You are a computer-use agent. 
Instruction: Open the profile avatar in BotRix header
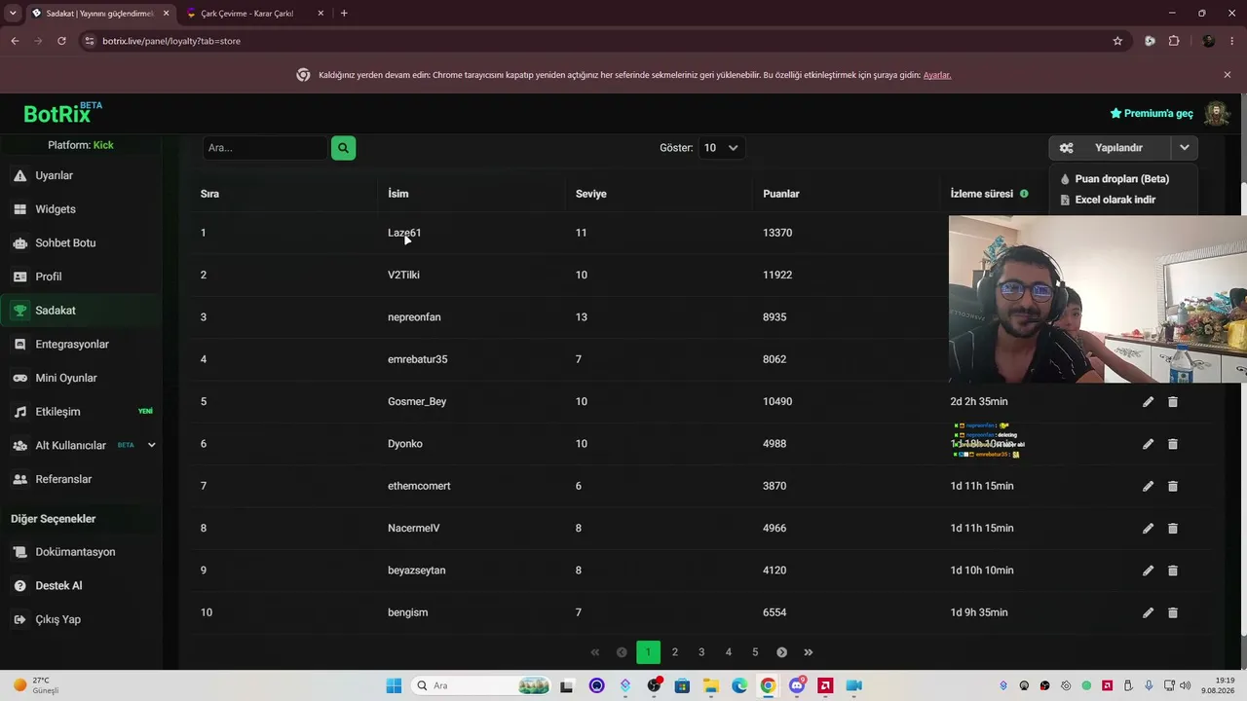[x=1217, y=113]
